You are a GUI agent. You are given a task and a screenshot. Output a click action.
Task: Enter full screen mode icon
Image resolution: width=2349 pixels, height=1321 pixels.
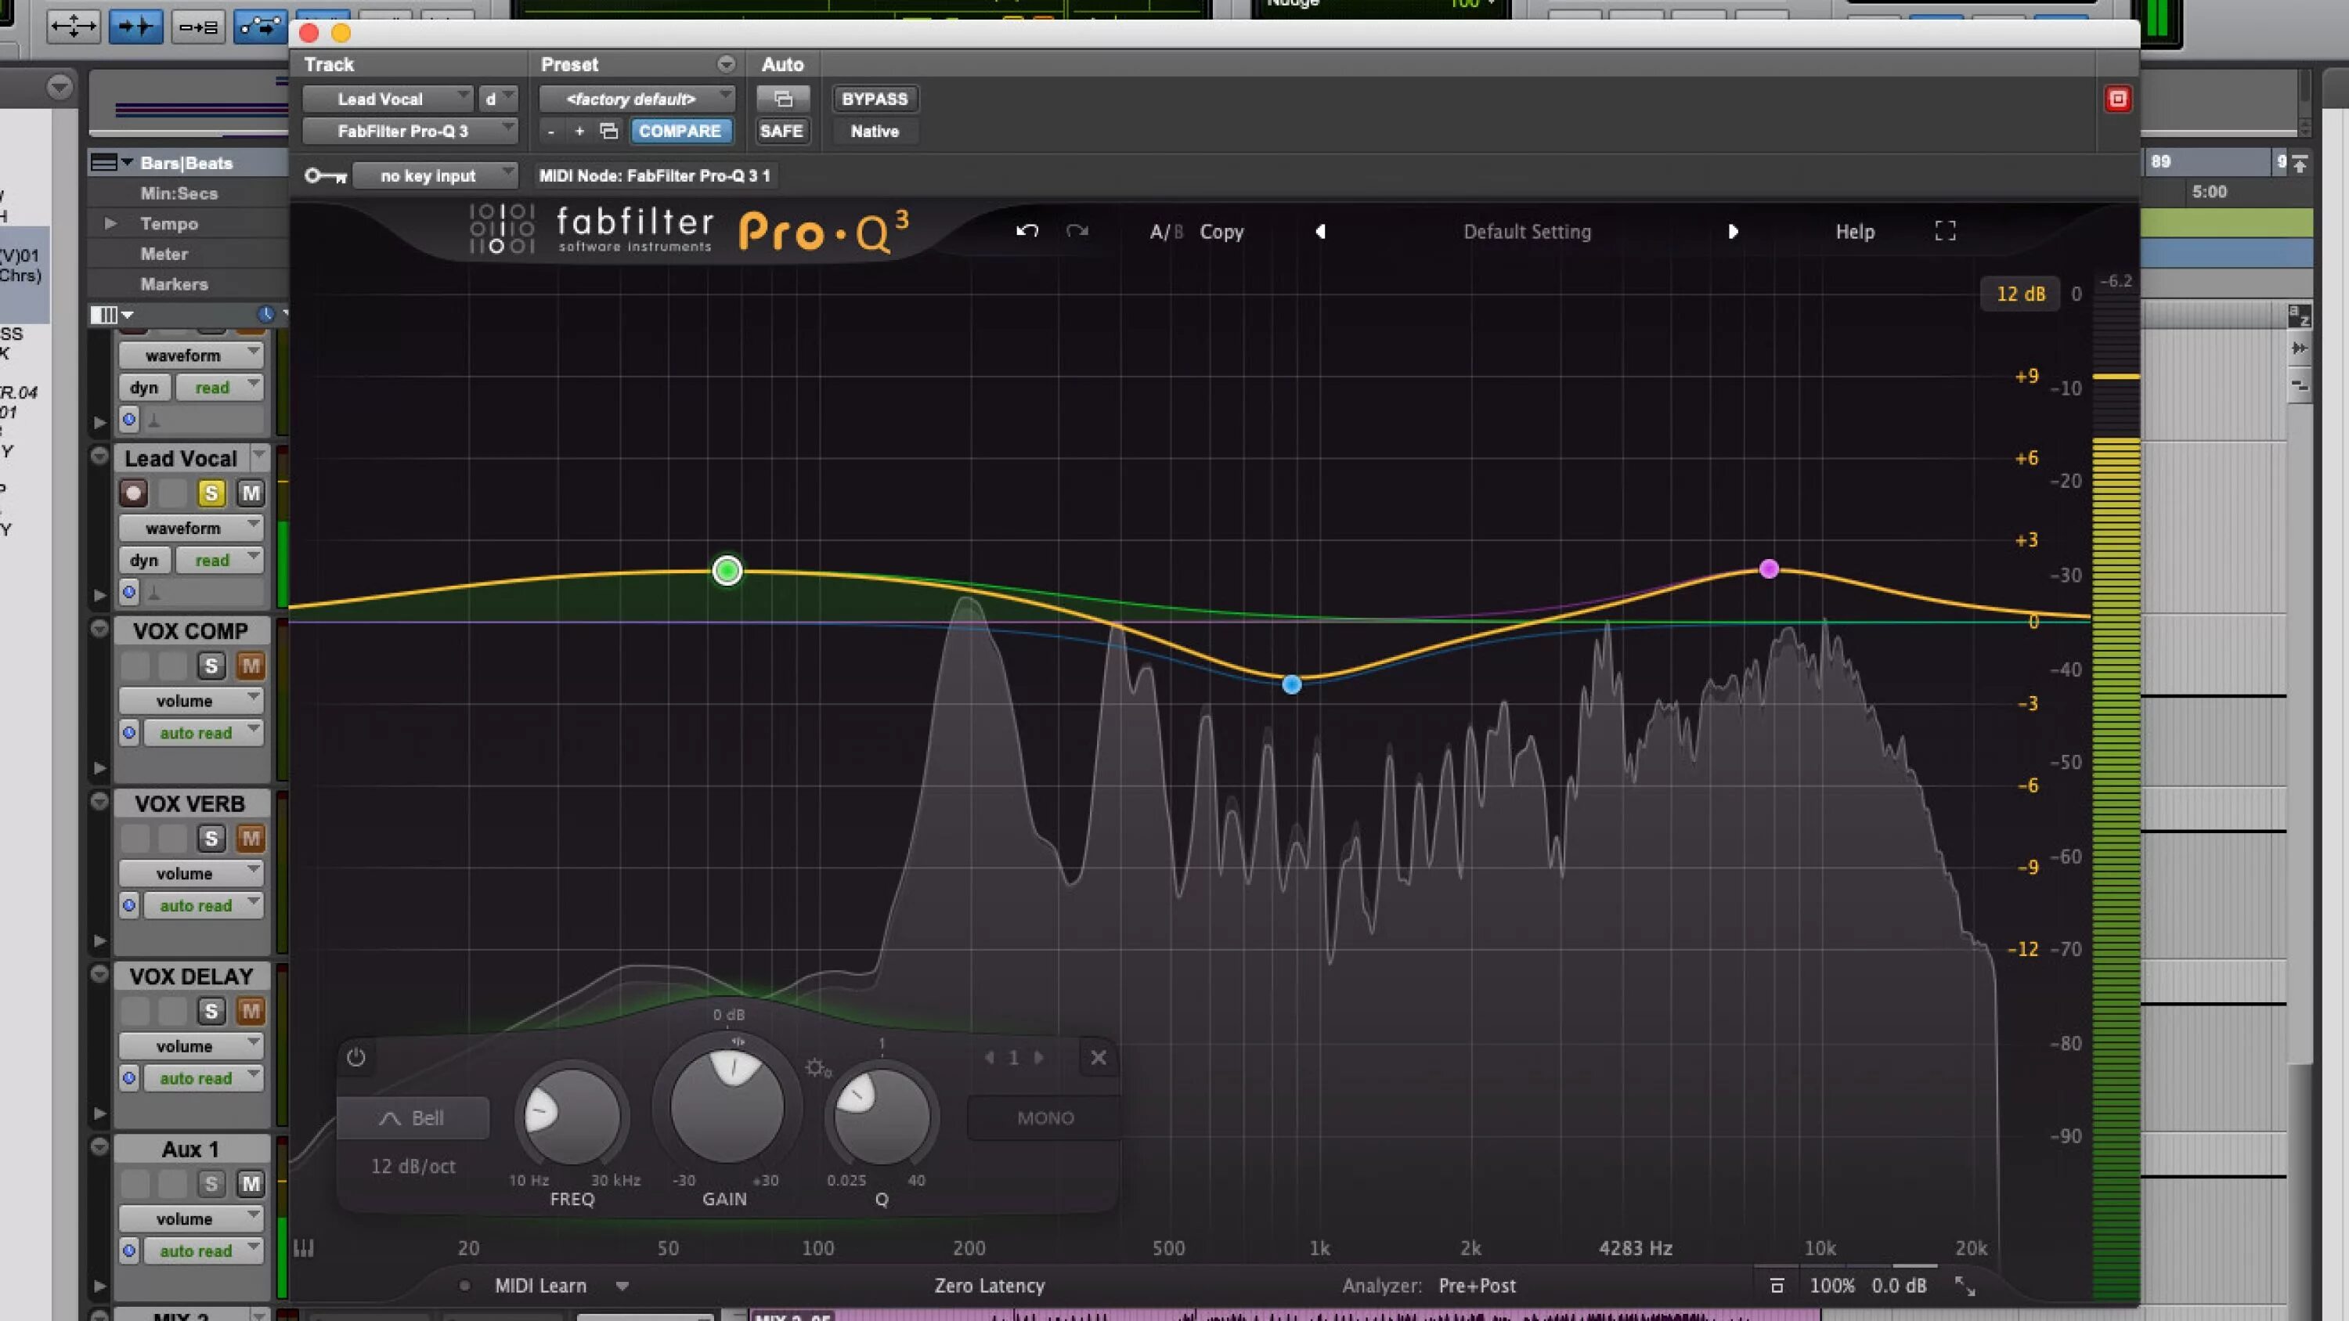[x=1945, y=231]
